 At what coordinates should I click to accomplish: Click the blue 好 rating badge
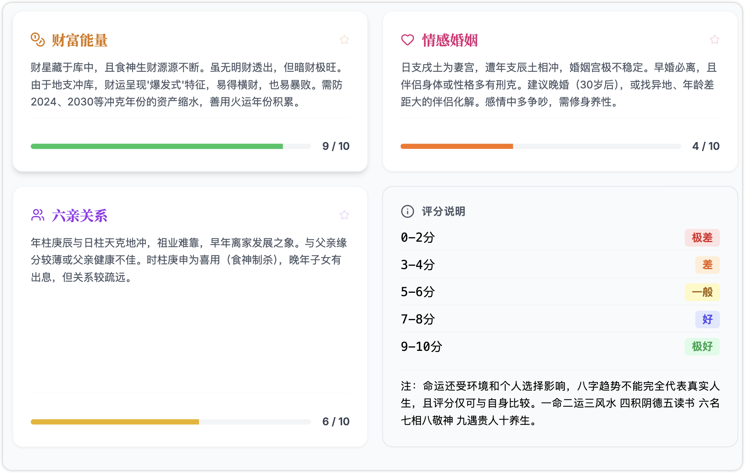pos(707,319)
